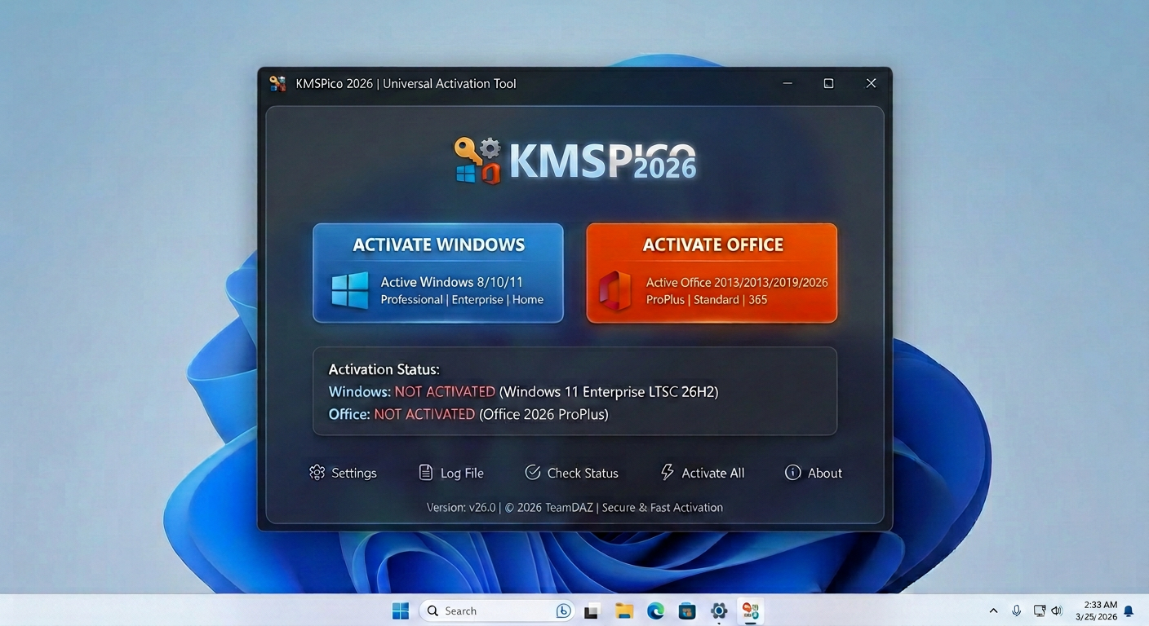Click the Start button

(x=400, y=610)
